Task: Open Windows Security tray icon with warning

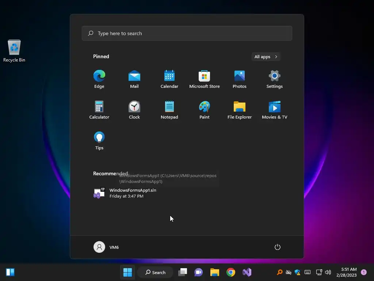Action: point(297,272)
